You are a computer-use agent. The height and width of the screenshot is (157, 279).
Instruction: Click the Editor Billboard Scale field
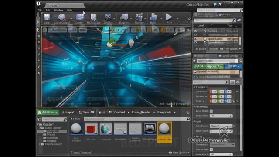221,116
